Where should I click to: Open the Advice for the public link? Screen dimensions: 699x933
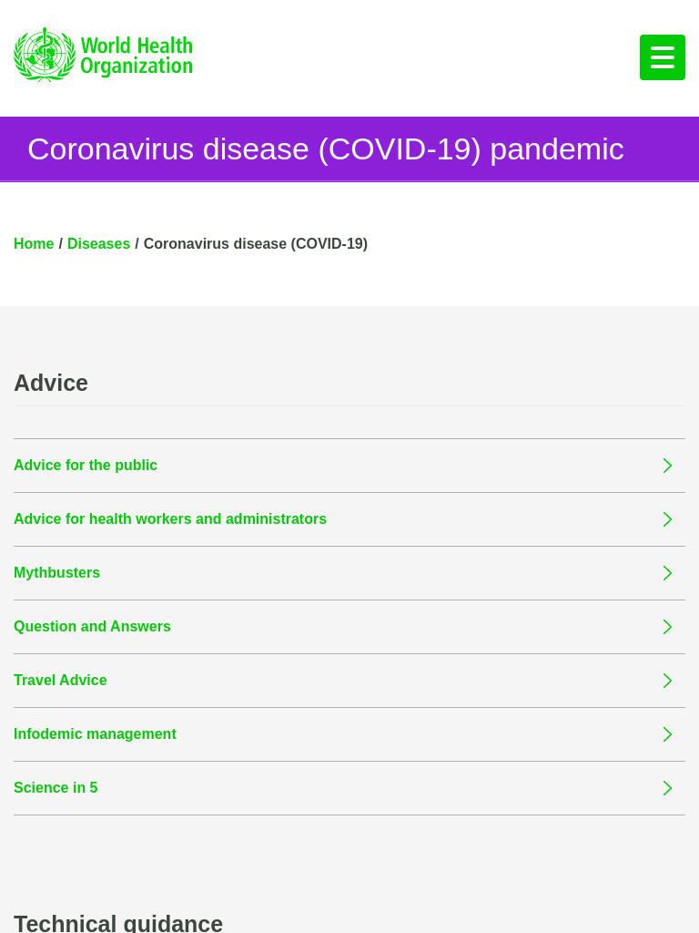coord(86,466)
